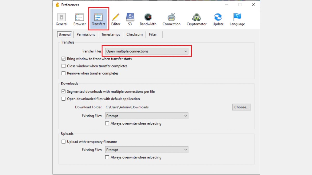Enable Close window when transfer completes

(63, 66)
